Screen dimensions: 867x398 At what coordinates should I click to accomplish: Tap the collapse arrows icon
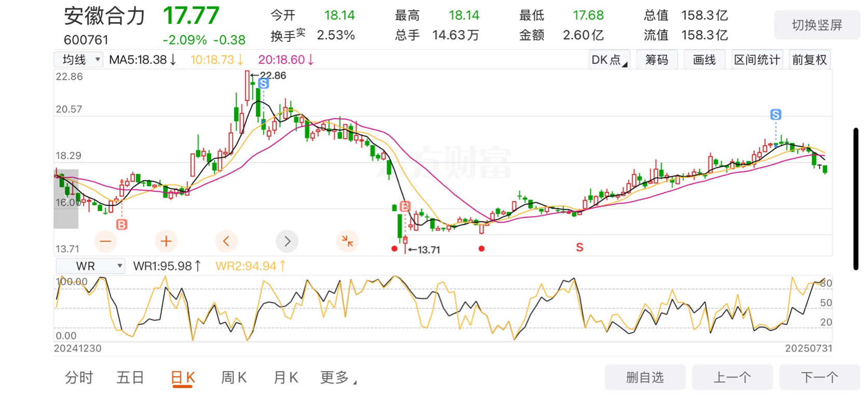[x=347, y=241]
